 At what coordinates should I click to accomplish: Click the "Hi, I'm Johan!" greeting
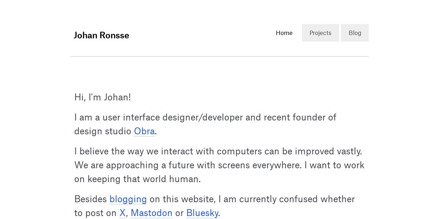pyautogui.click(x=102, y=97)
